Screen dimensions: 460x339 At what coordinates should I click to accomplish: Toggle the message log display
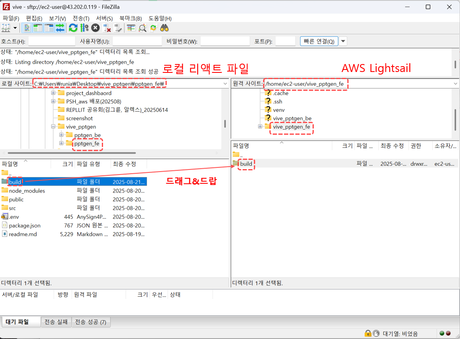(27, 28)
